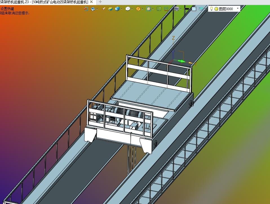Click the white cube view orientation icon
The width and height of the screenshot is (270, 204).
128,9
